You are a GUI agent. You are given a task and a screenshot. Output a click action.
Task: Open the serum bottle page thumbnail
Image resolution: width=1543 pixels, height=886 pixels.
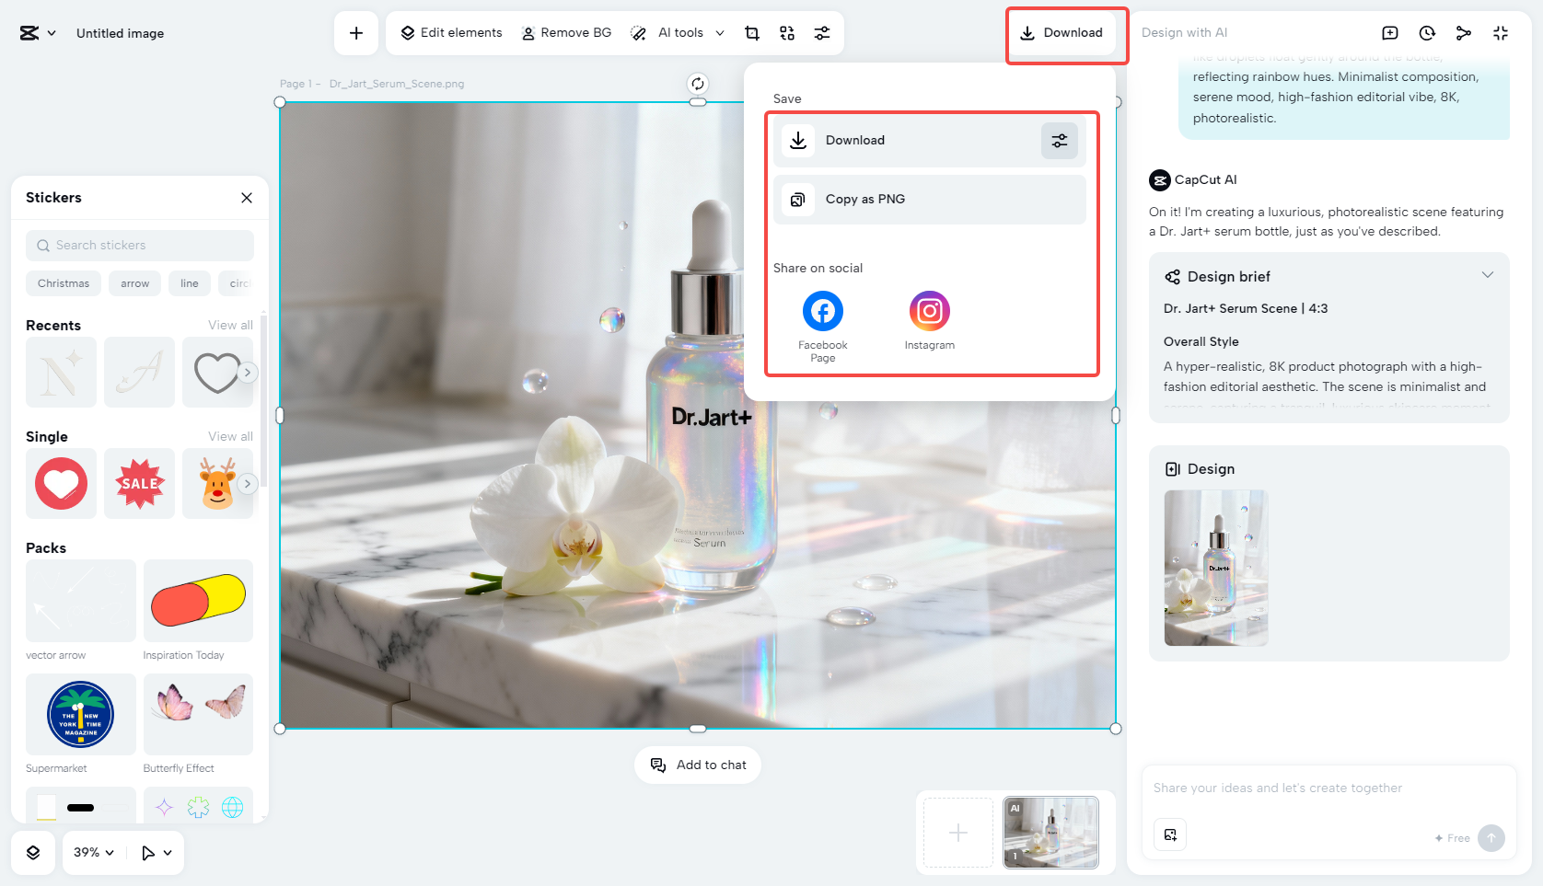(x=1050, y=833)
